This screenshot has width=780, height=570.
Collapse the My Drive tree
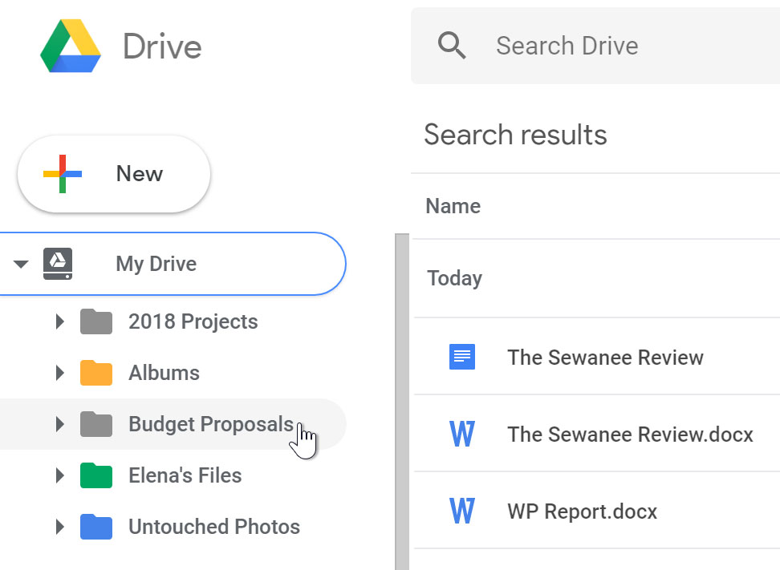coord(21,264)
